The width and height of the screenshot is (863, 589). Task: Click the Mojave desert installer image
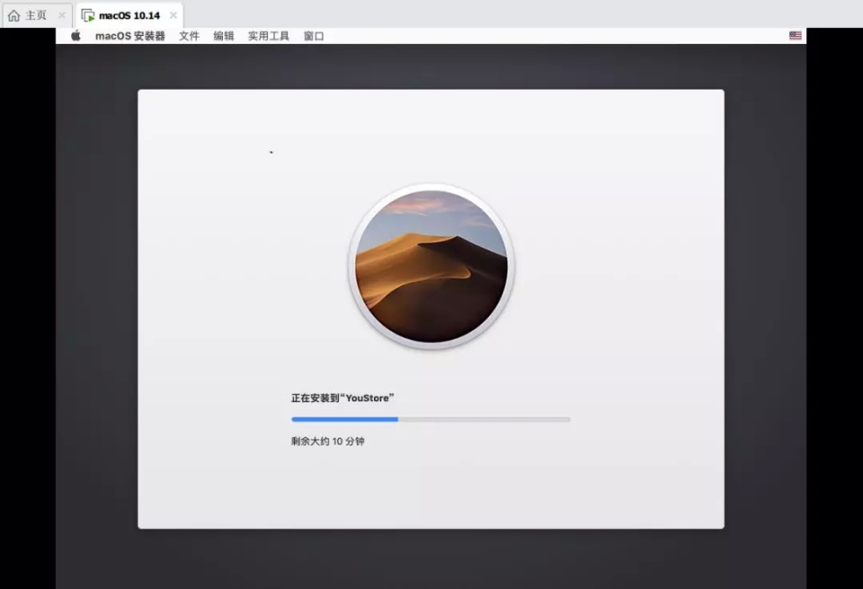pos(431,267)
